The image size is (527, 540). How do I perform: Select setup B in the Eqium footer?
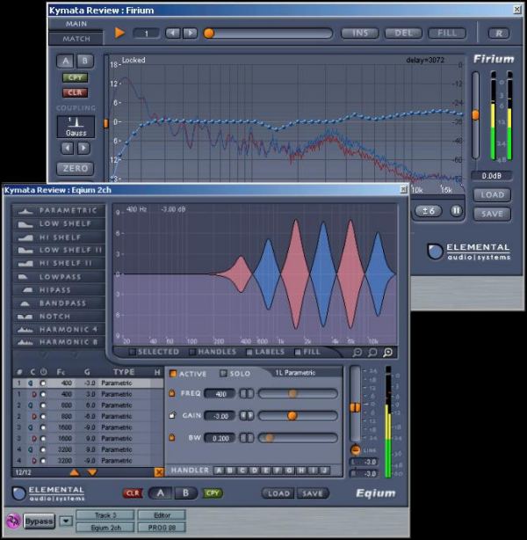(x=185, y=493)
